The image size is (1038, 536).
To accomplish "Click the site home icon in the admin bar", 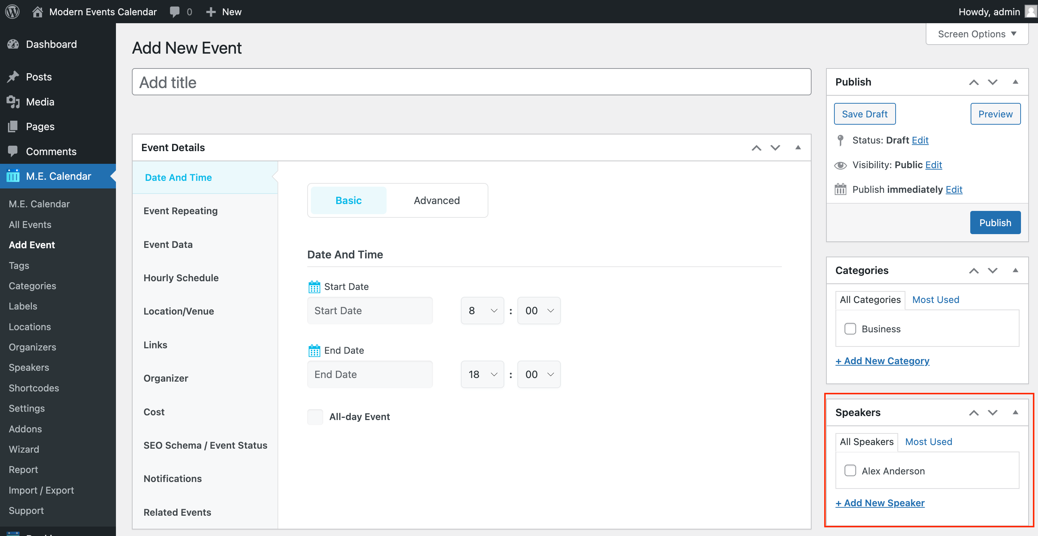I will tap(37, 11).
